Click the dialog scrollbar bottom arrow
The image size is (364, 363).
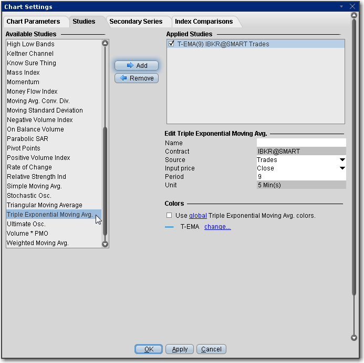point(353,338)
